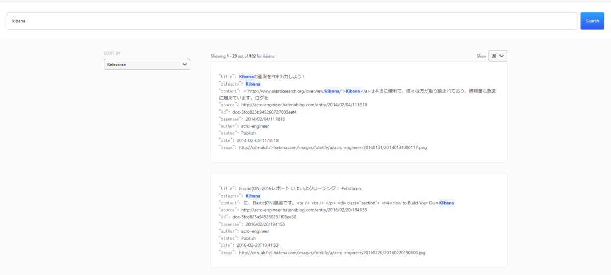611x275 pixels.
Task: Click the first result's status Publish
Action: click(248, 133)
